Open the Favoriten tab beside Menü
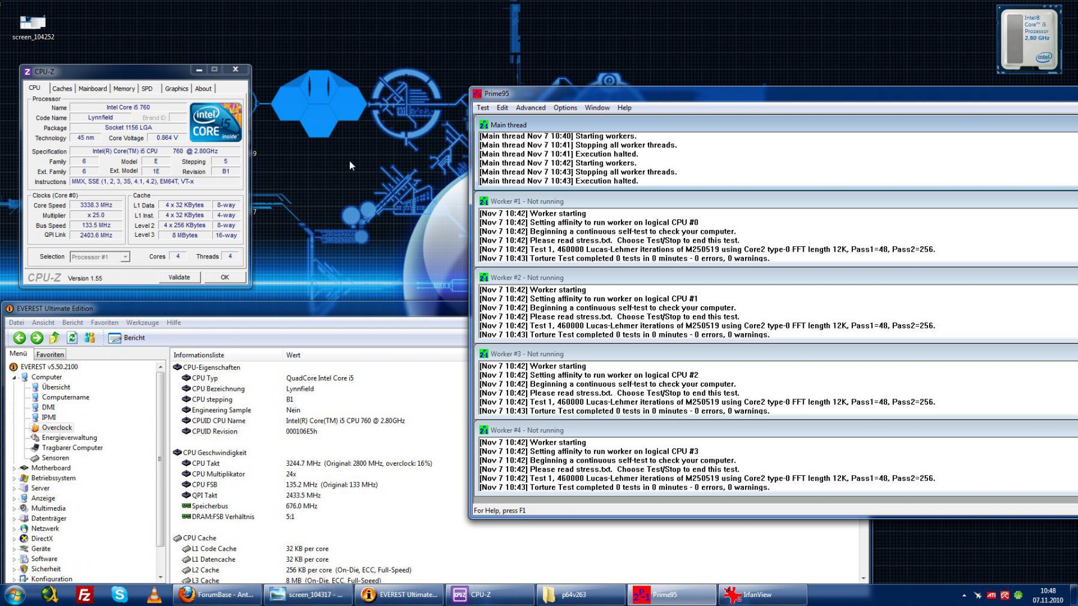 (50, 354)
